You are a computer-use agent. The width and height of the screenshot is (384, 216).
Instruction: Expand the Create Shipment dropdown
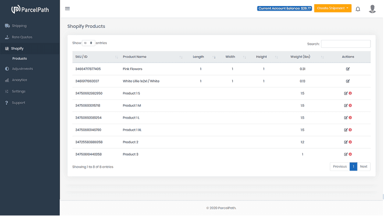coord(333,8)
